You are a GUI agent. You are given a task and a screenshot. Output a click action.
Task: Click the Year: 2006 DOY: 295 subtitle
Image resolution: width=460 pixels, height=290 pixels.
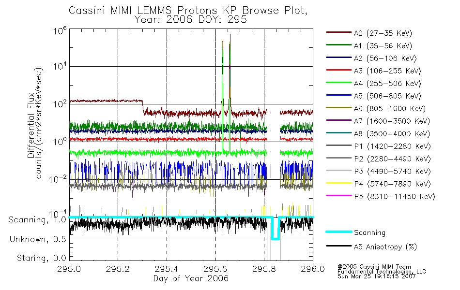coord(191,20)
